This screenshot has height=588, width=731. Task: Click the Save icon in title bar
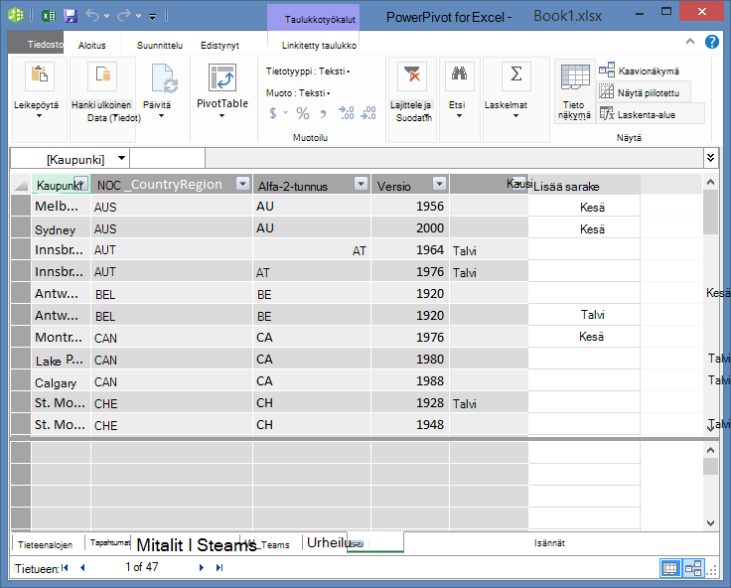click(x=71, y=16)
